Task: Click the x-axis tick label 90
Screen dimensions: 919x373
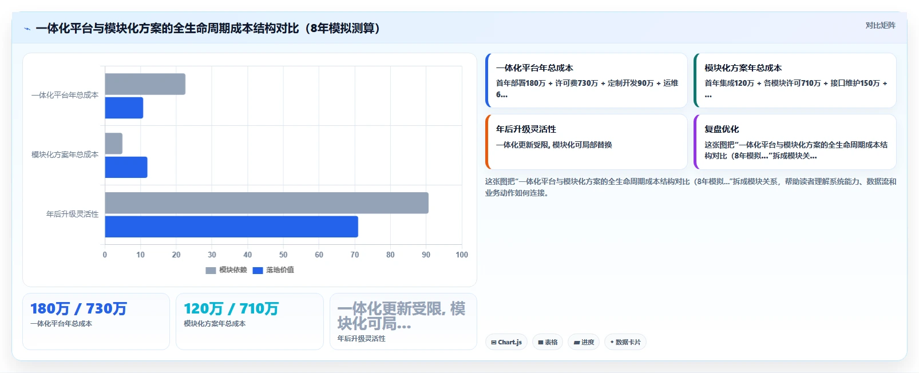Action: point(426,255)
